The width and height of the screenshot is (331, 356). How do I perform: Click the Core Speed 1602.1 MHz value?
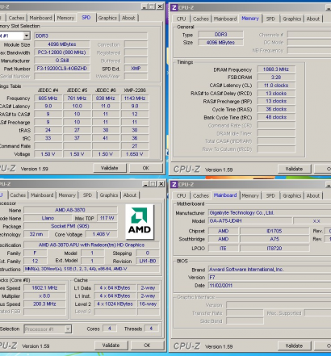pos(44,287)
